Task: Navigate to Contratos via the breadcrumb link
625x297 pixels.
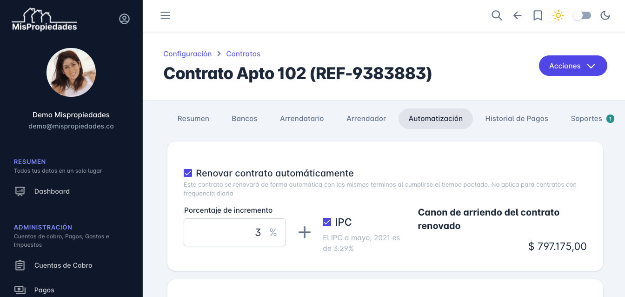Action: [243, 54]
